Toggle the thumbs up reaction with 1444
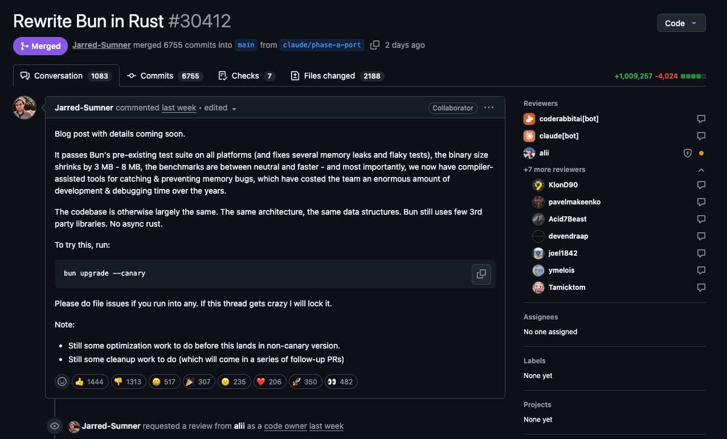Image resolution: width=727 pixels, height=439 pixels. click(x=88, y=381)
